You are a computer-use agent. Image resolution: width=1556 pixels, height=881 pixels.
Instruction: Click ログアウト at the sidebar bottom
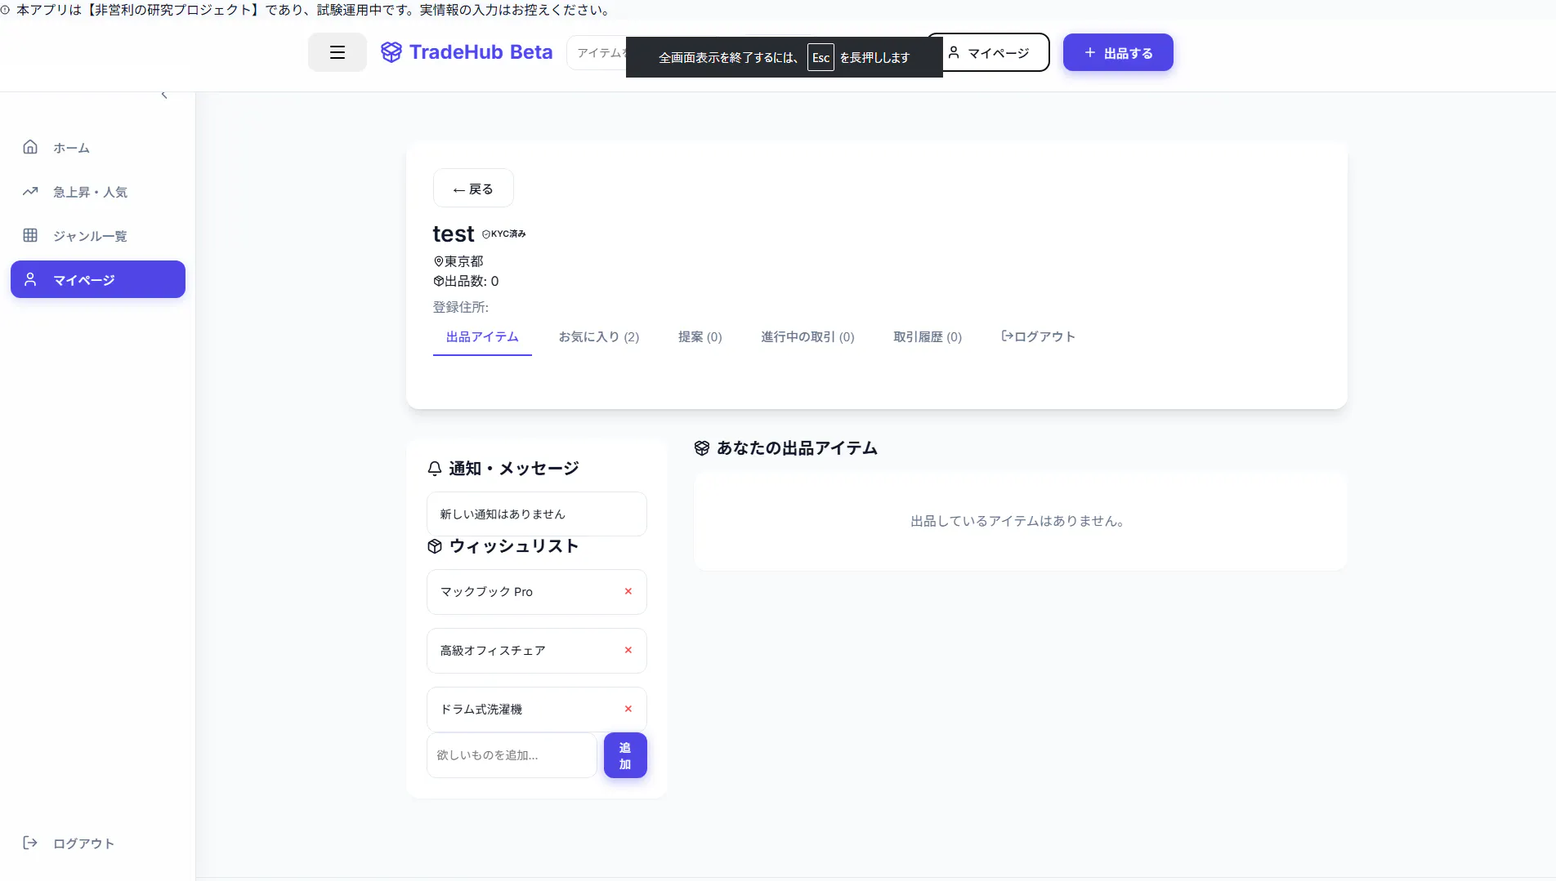pyautogui.click(x=83, y=843)
